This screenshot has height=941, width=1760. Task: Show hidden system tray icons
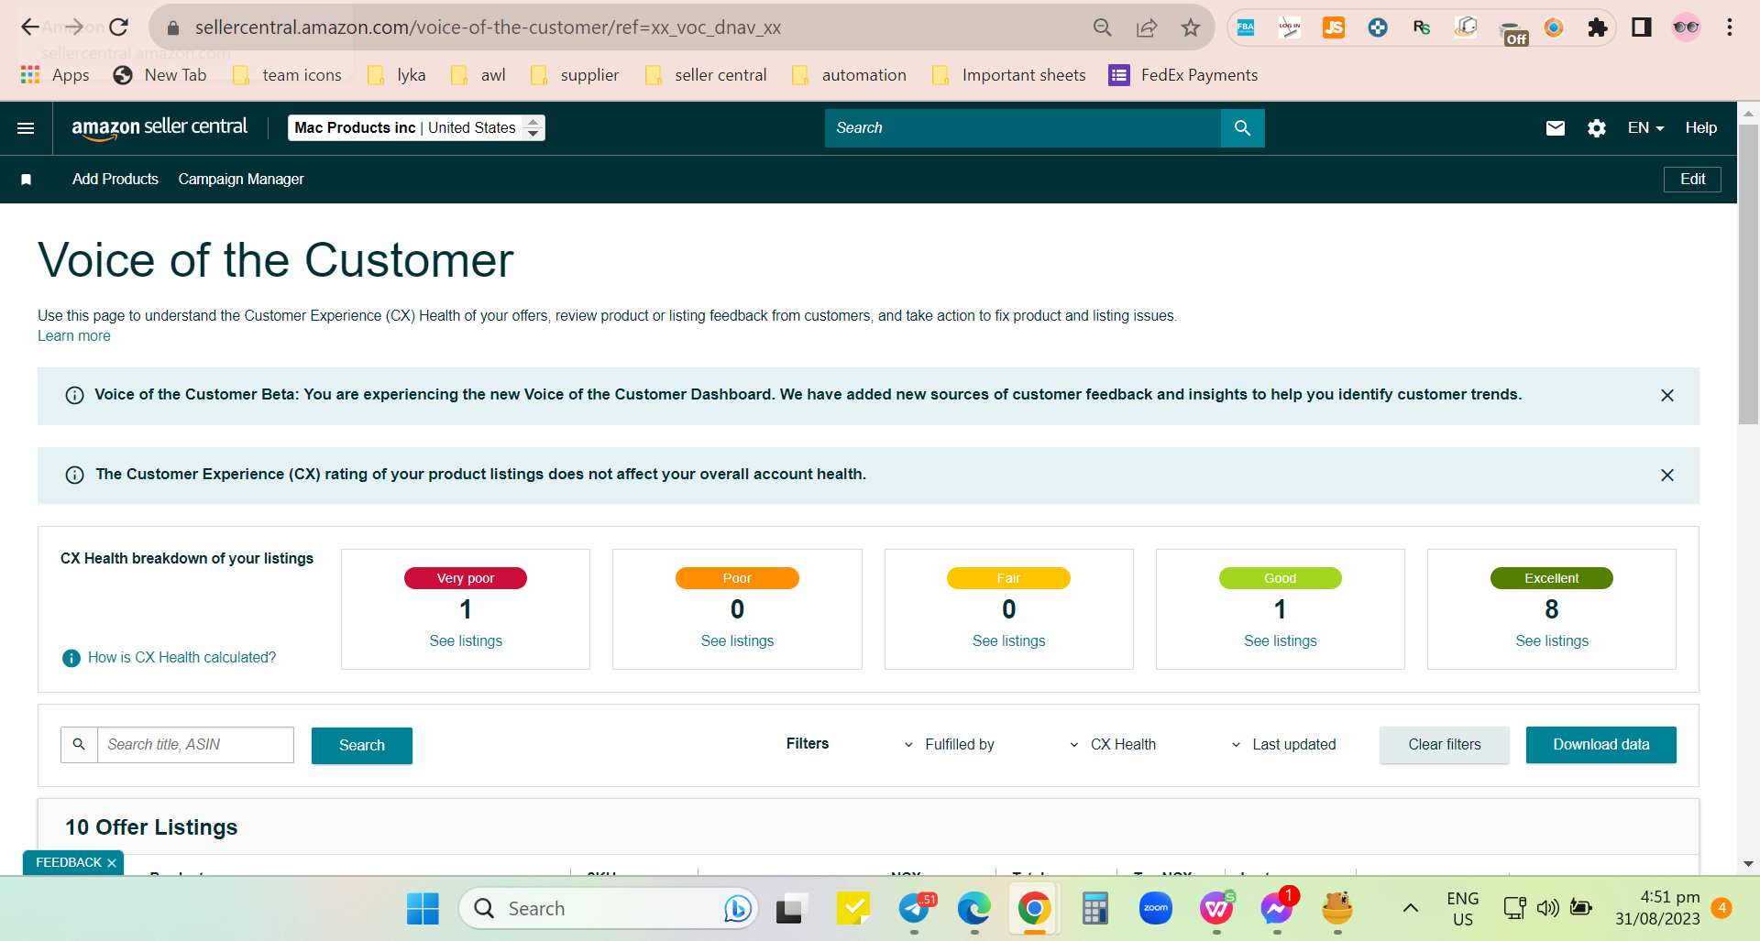click(1411, 909)
